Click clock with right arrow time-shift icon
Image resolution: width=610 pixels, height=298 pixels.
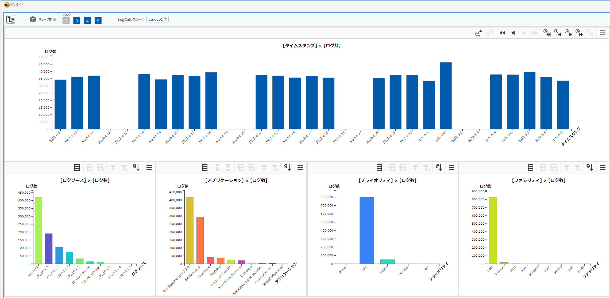(568, 33)
